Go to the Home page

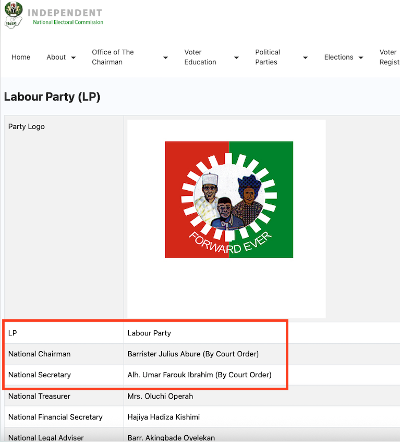tap(21, 57)
